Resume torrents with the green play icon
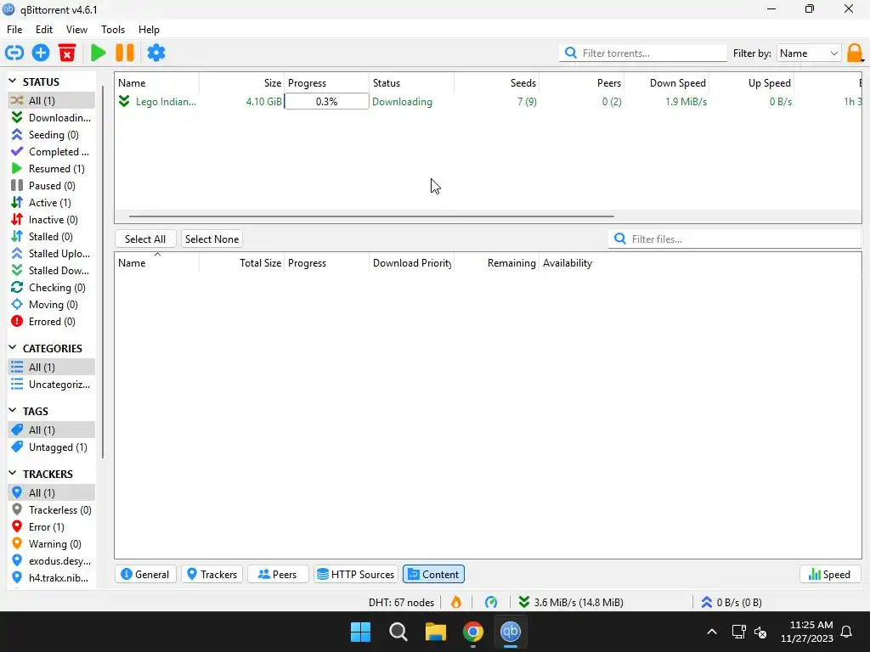The image size is (870, 652). 99,53
